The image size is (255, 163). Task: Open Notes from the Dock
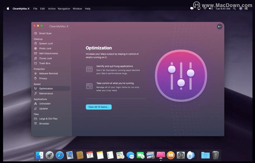click(100, 155)
